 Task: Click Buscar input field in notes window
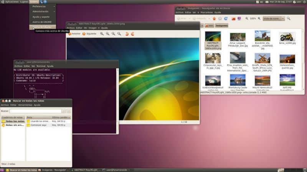35,111
